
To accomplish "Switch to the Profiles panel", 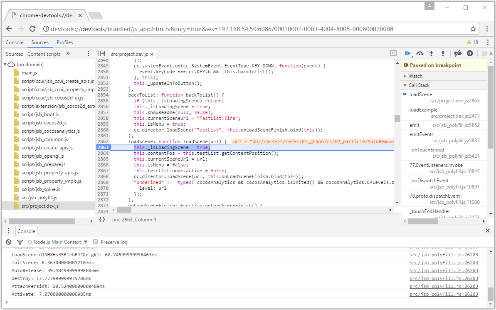I will [65, 42].
